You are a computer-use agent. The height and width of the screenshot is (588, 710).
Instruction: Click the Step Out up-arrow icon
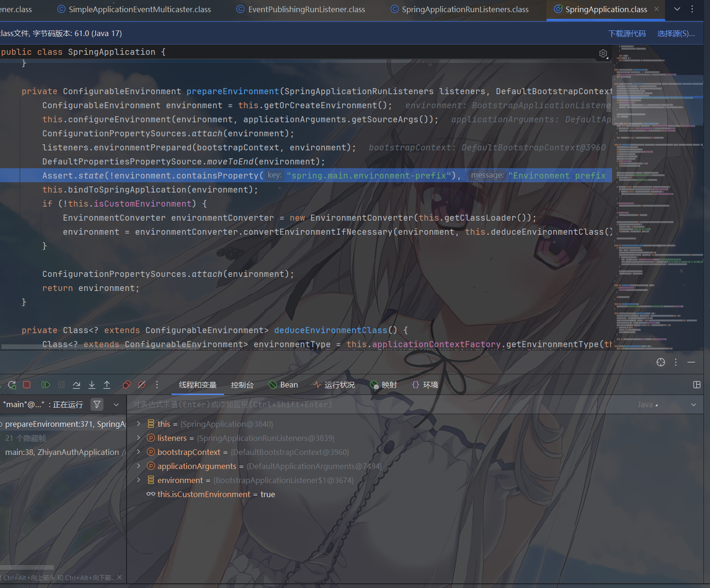tap(107, 385)
